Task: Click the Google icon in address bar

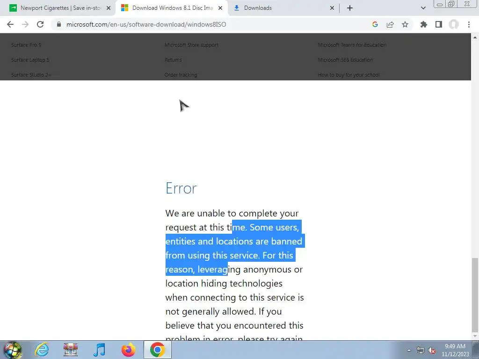Action: coord(375,24)
